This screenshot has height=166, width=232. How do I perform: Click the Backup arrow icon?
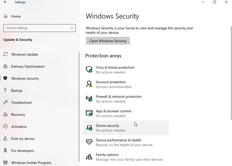click(x=5, y=90)
